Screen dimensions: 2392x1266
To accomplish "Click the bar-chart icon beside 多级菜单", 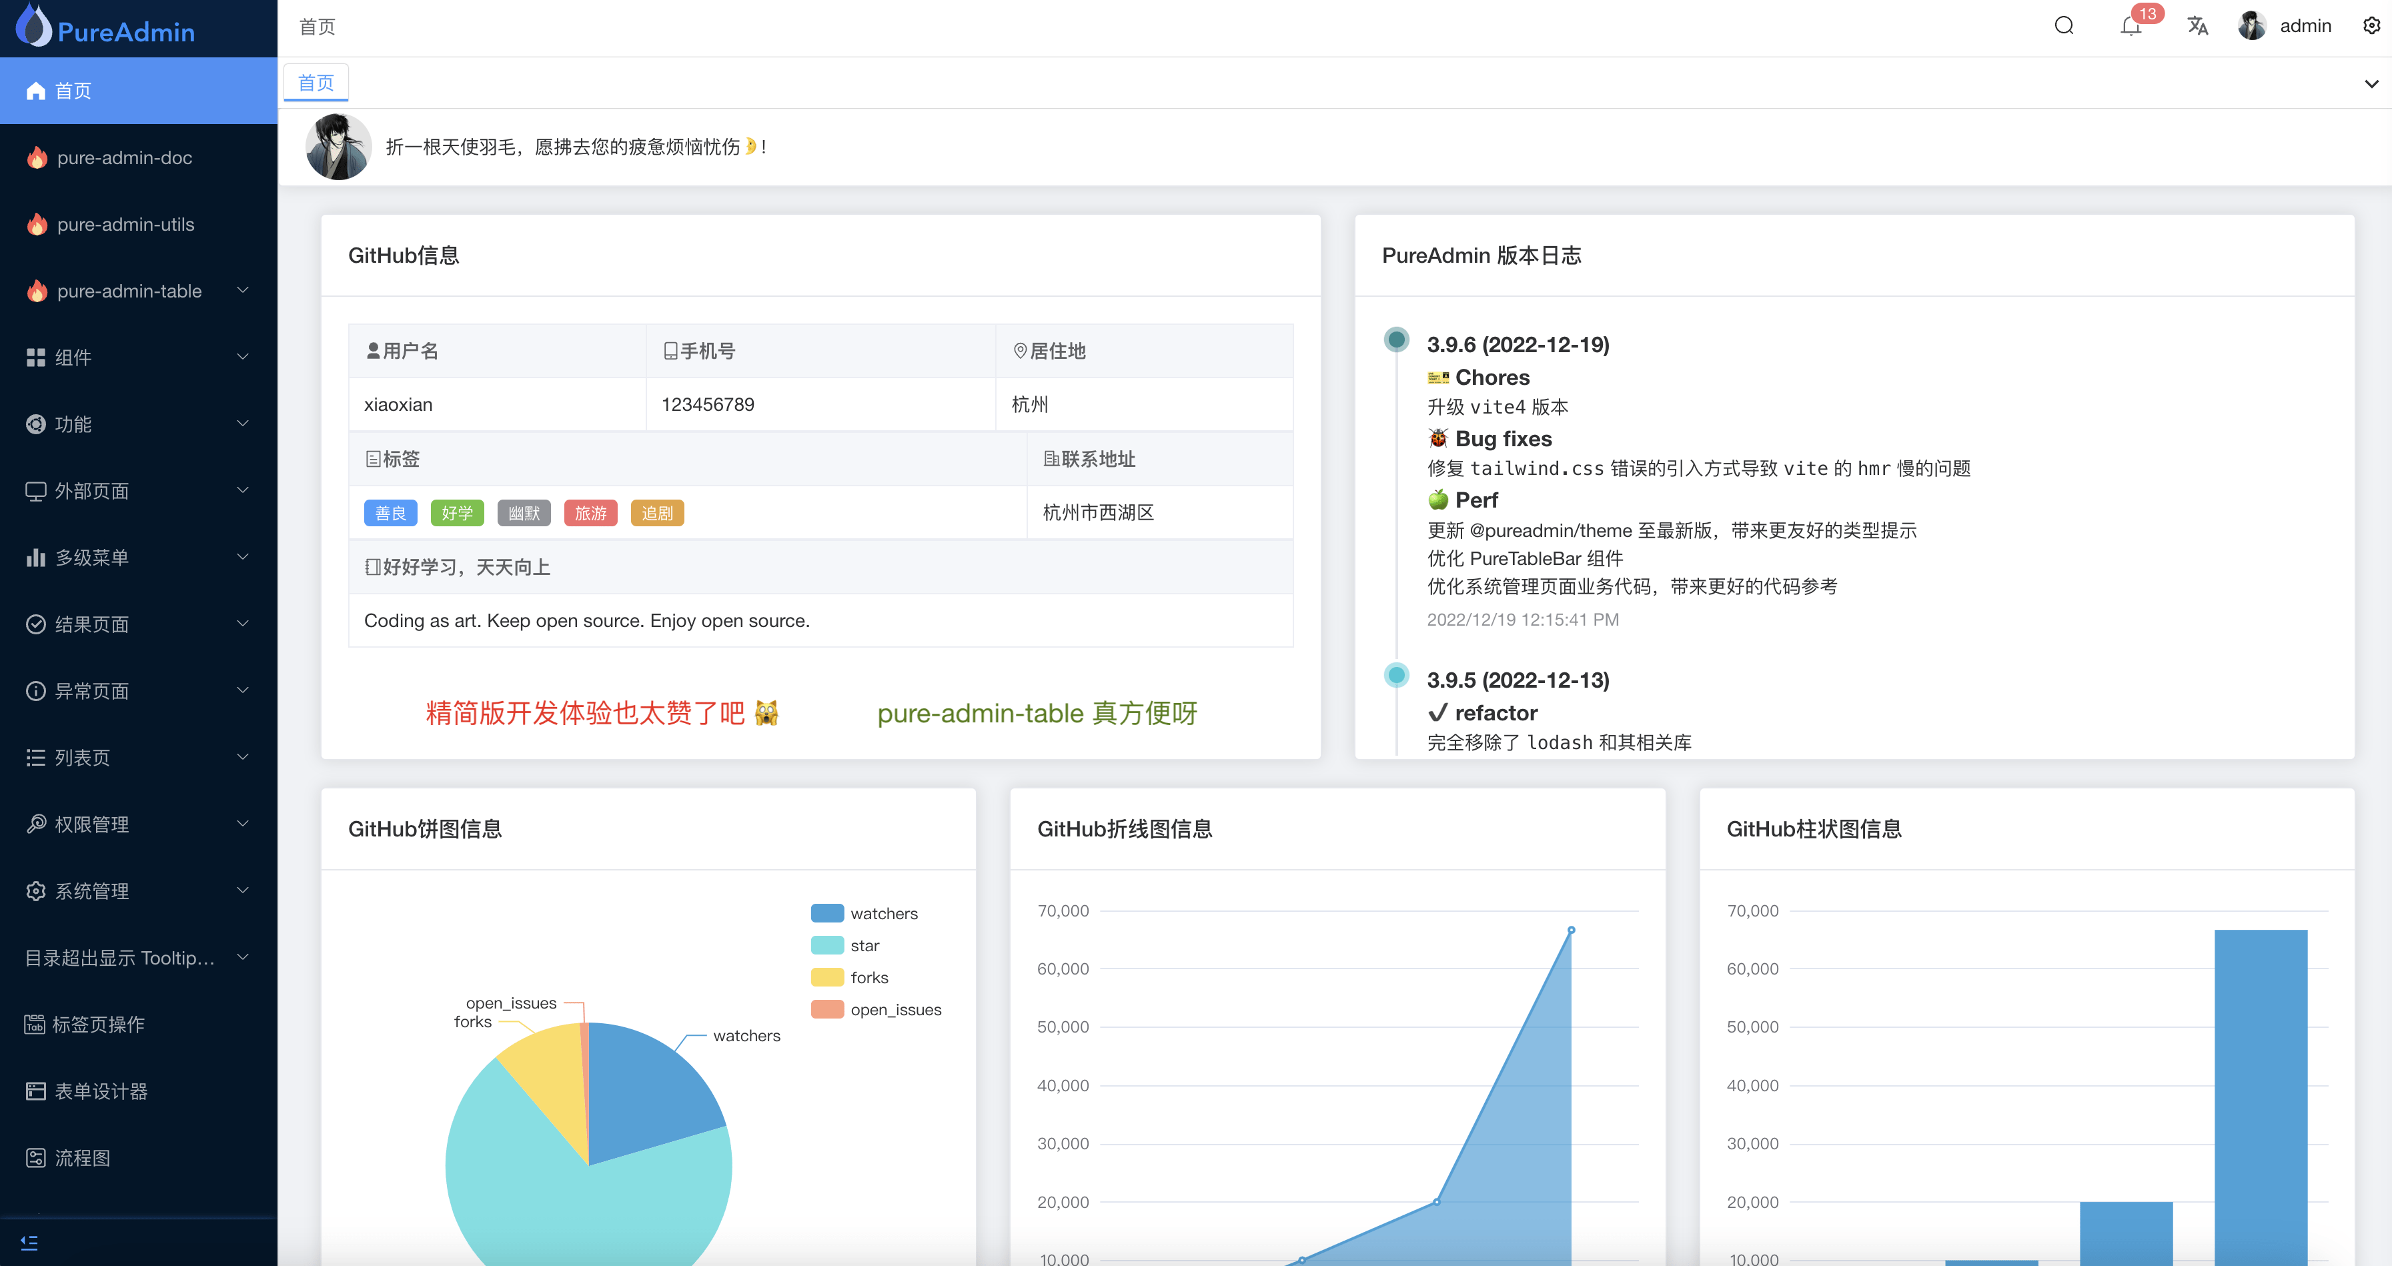I will (35, 558).
